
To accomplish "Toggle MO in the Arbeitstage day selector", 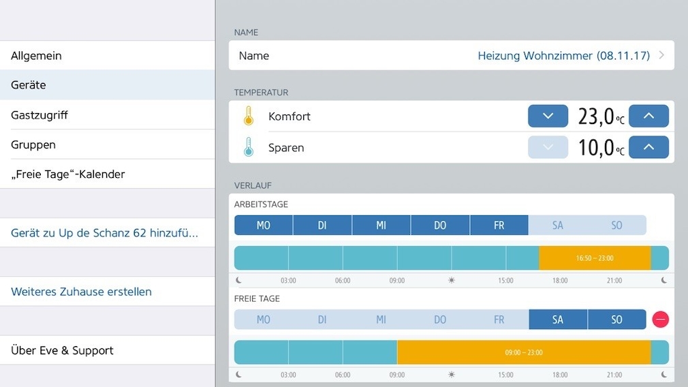I will 264,226.
